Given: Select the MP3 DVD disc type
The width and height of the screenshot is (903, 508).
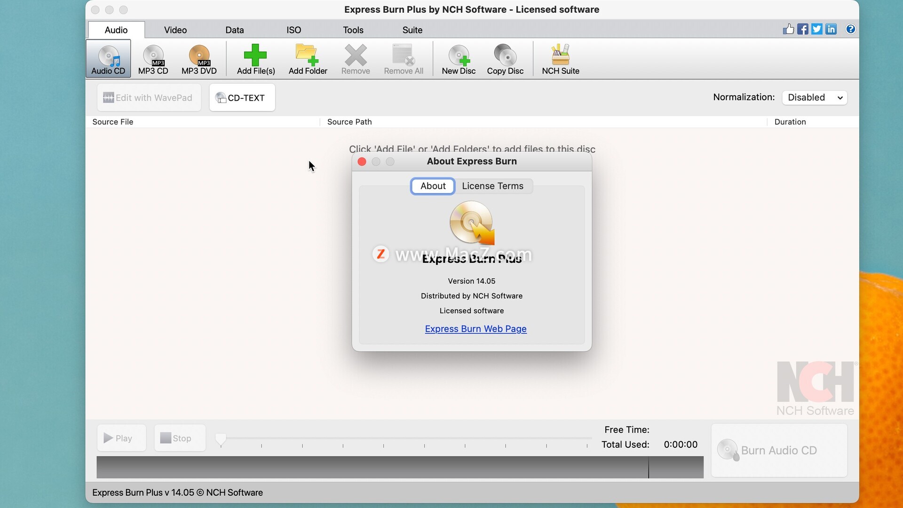Looking at the screenshot, I should coord(199,59).
